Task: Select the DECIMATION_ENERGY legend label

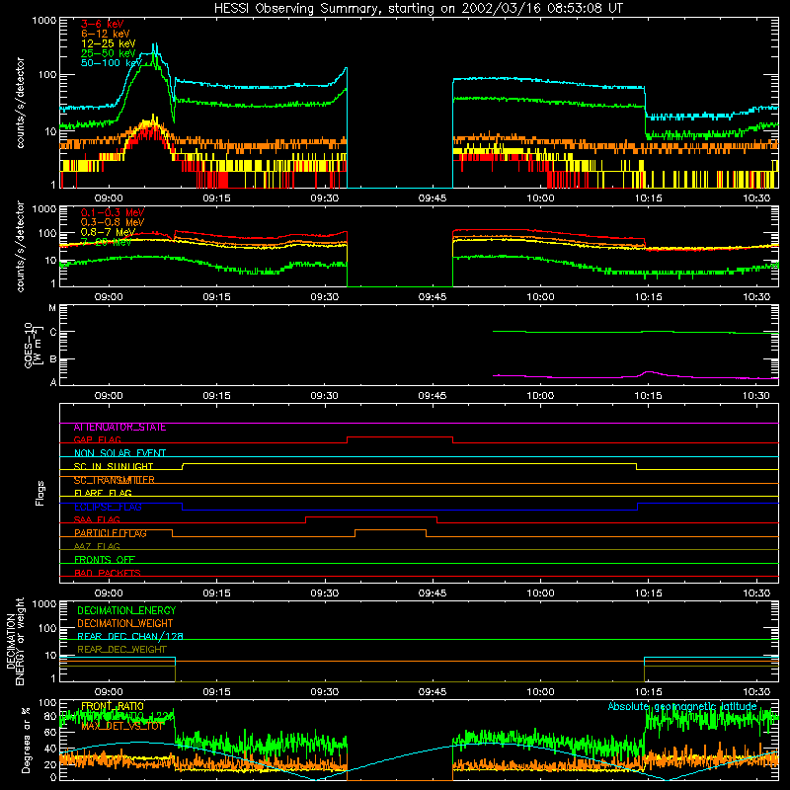Action: [126, 610]
